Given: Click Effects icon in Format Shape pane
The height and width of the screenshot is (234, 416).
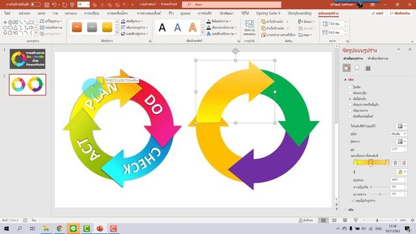Looking at the screenshot, I should (357, 68).
